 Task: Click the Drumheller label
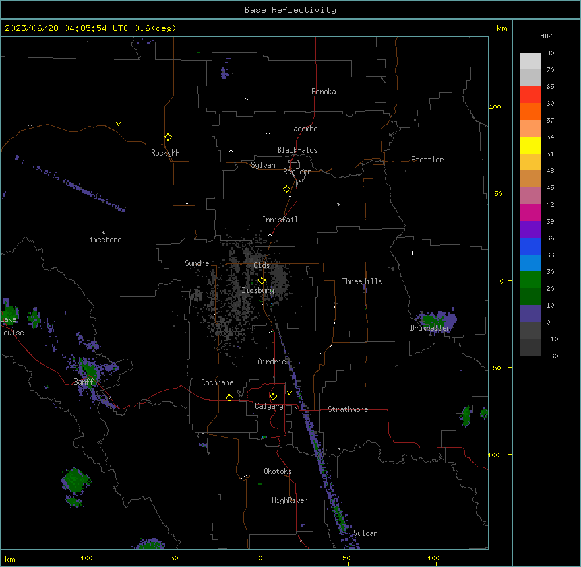tap(430, 328)
